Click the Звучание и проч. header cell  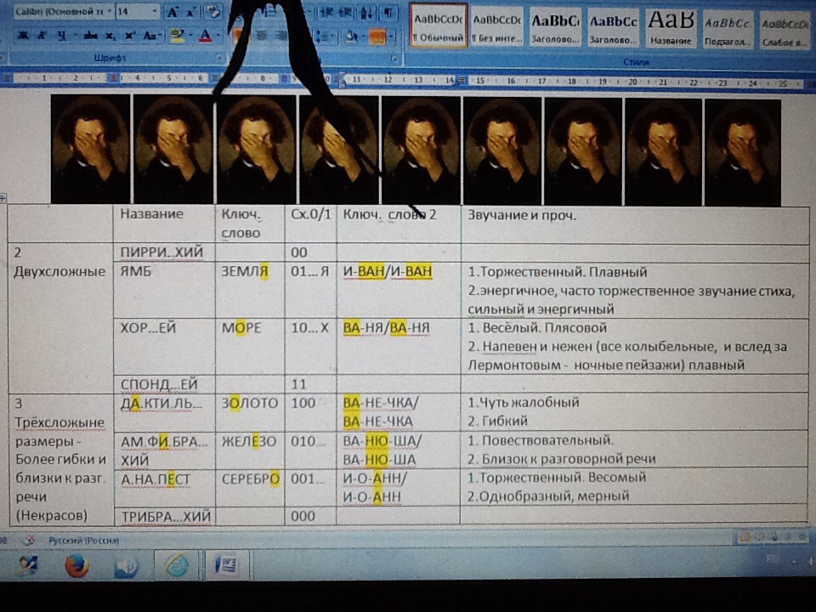635,224
